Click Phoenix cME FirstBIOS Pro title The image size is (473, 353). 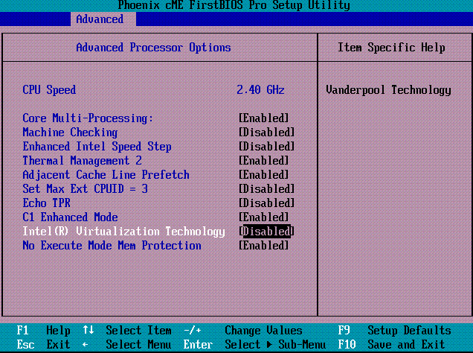tap(234, 5)
